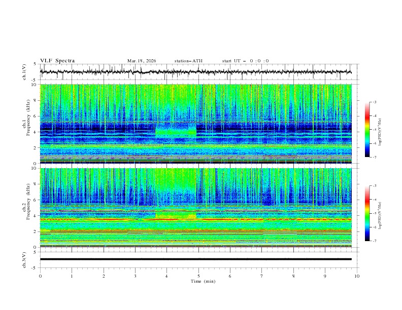Screen dimensions: 402x310
Task: Click the 'Time (min)' axis label
Action: (203, 281)
